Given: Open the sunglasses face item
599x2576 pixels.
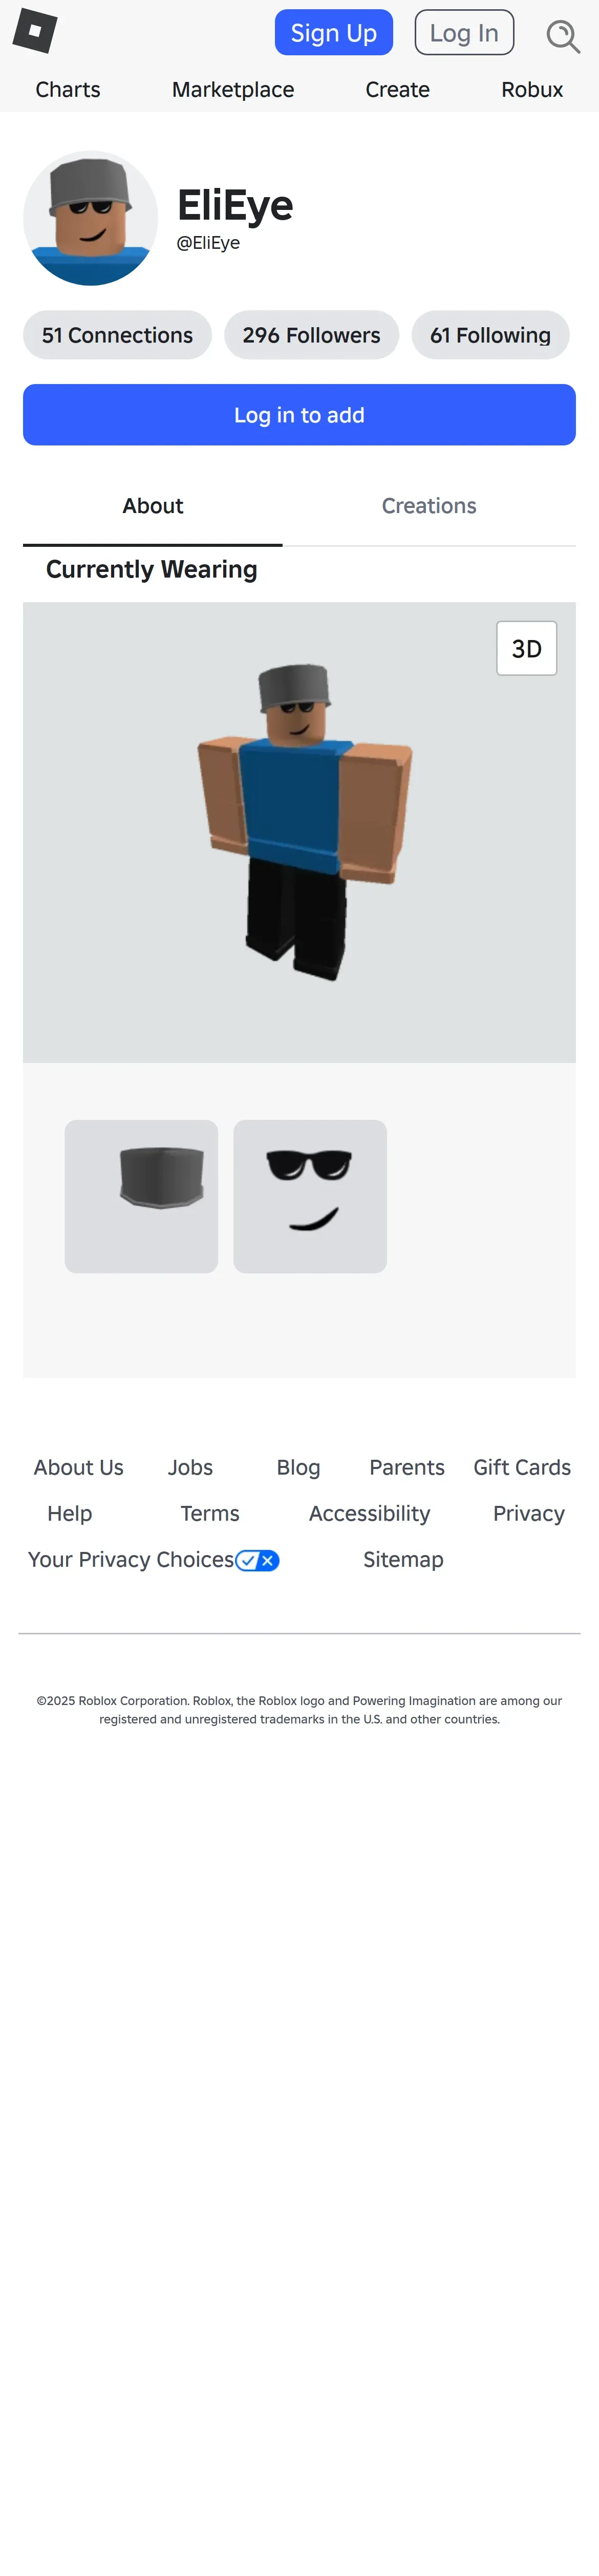Looking at the screenshot, I should (310, 1196).
